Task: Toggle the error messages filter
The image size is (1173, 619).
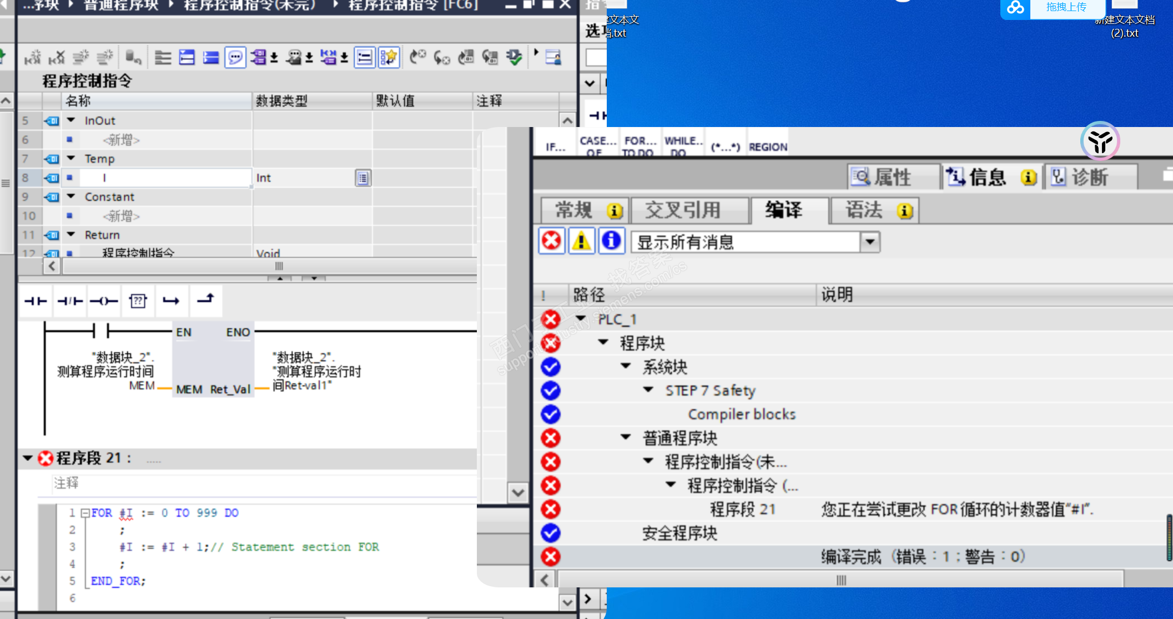Action: point(551,241)
